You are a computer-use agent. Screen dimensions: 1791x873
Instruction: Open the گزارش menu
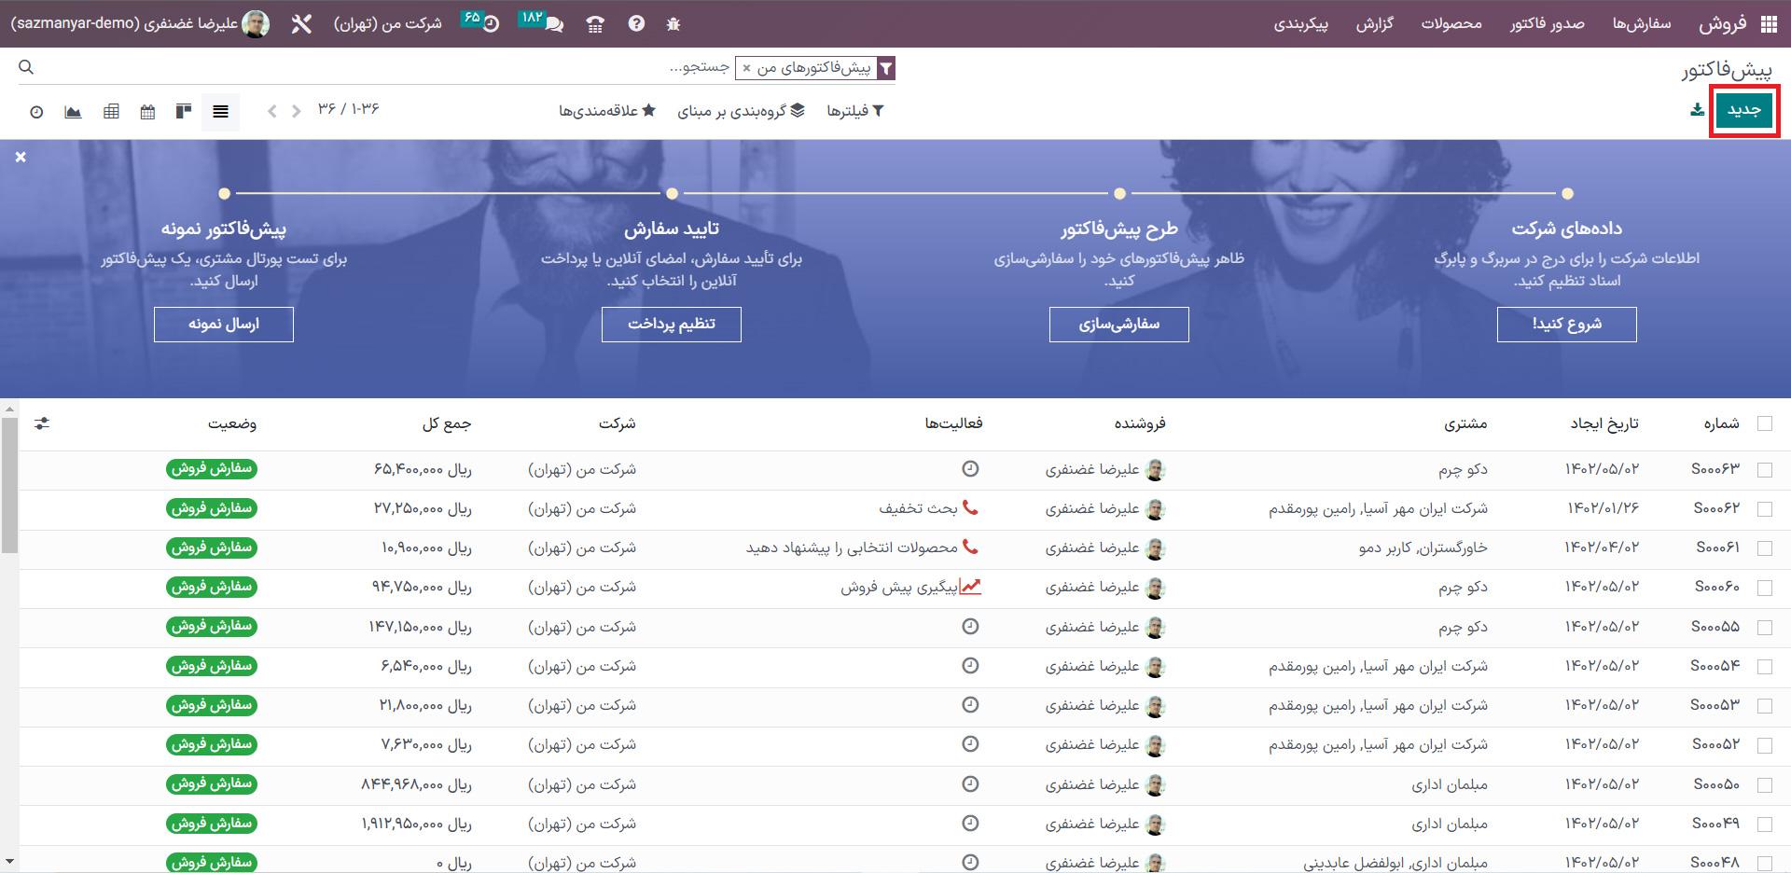[1375, 24]
